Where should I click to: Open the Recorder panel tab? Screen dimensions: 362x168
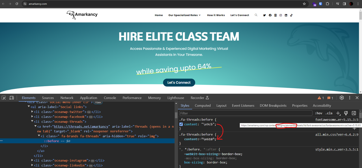coord(200,98)
